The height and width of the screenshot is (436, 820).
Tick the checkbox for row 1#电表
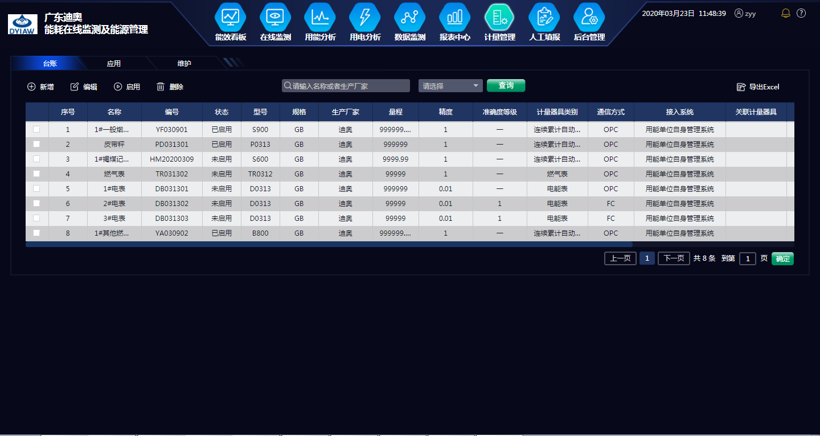36,188
